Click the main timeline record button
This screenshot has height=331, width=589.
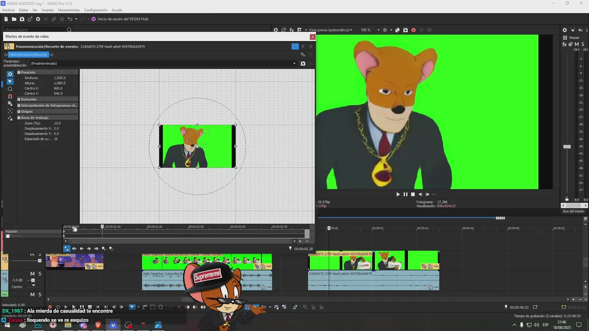(50, 307)
